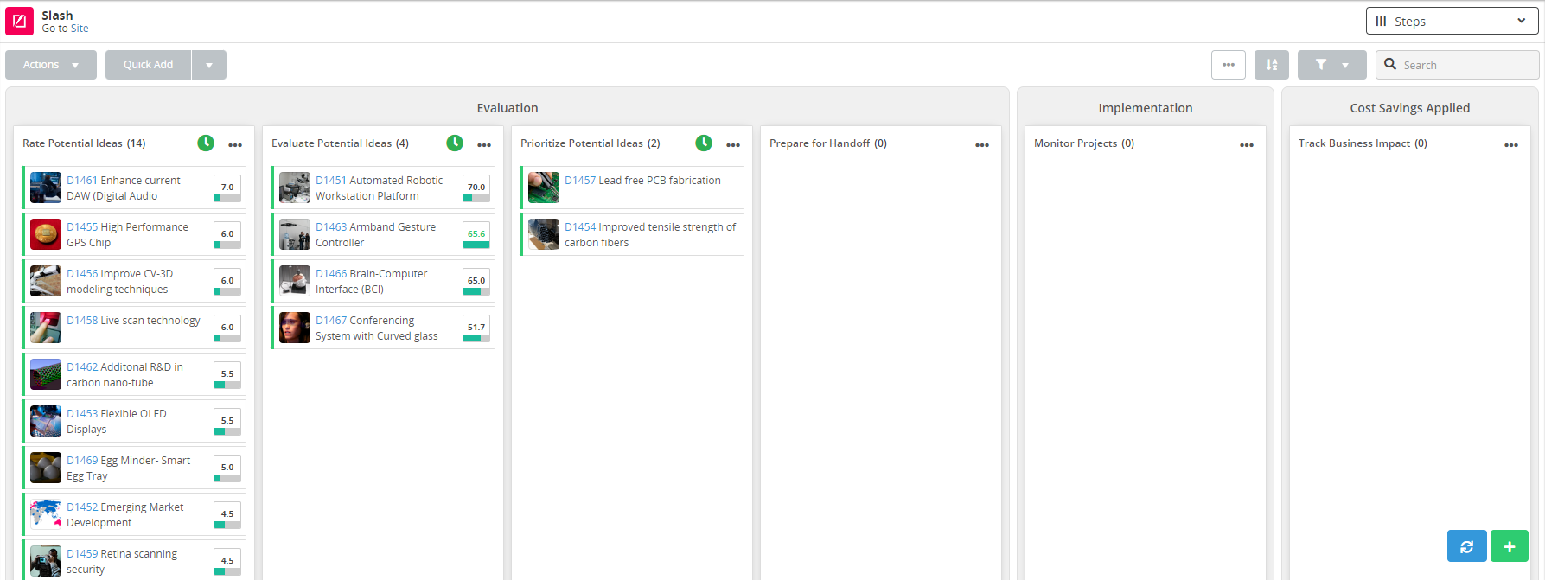The height and width of the screenshot is (580, 1545).
Task: Click the 65.6 score on D1463
Action: (476, 234)
